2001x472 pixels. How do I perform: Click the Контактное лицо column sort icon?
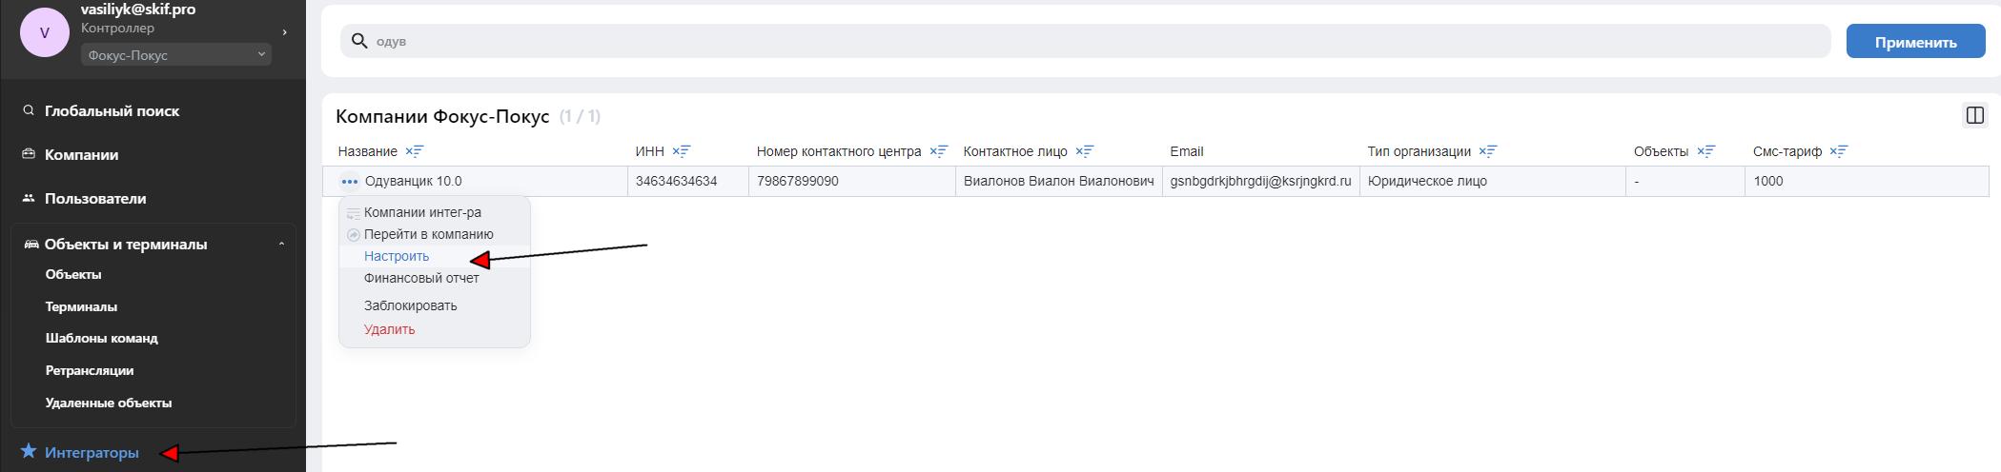coord(1085,151)
